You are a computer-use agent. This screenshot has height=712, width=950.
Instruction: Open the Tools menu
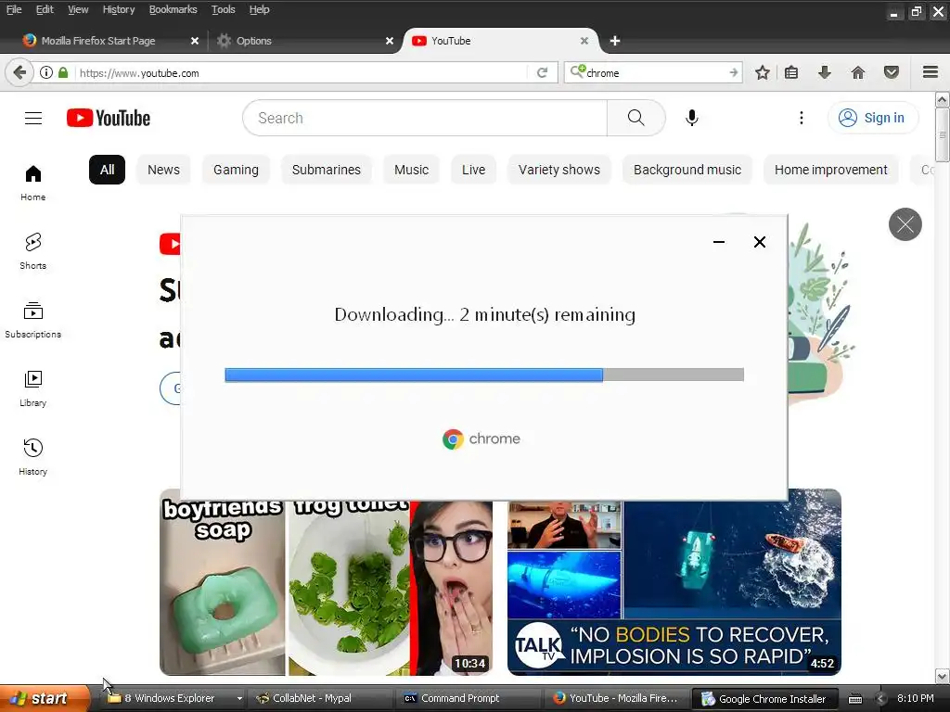[x=223, y=9]
